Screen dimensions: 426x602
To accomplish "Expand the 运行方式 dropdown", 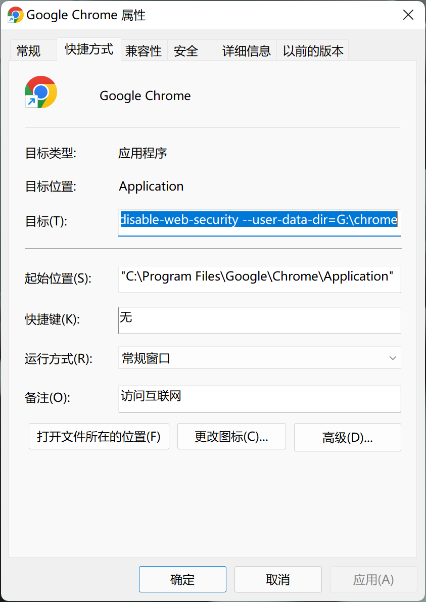I will coord(259,358).
